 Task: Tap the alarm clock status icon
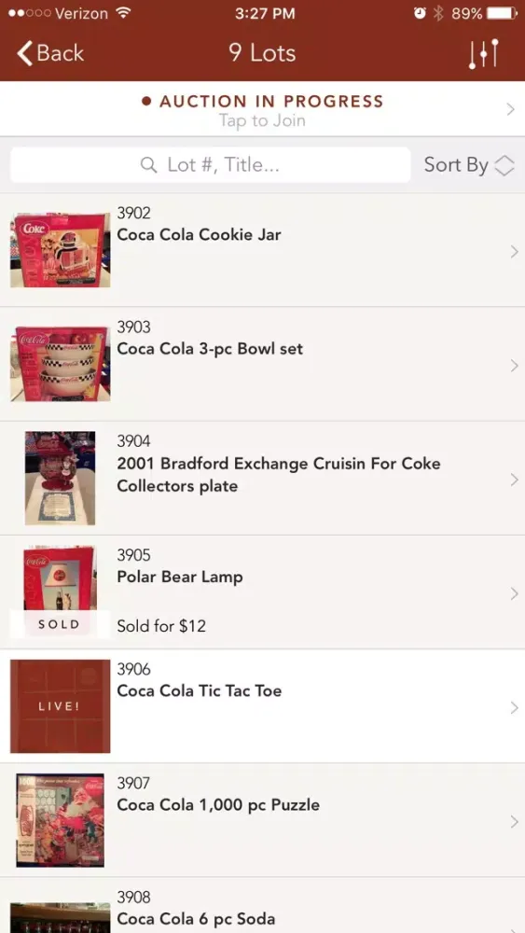click(420, 13)
